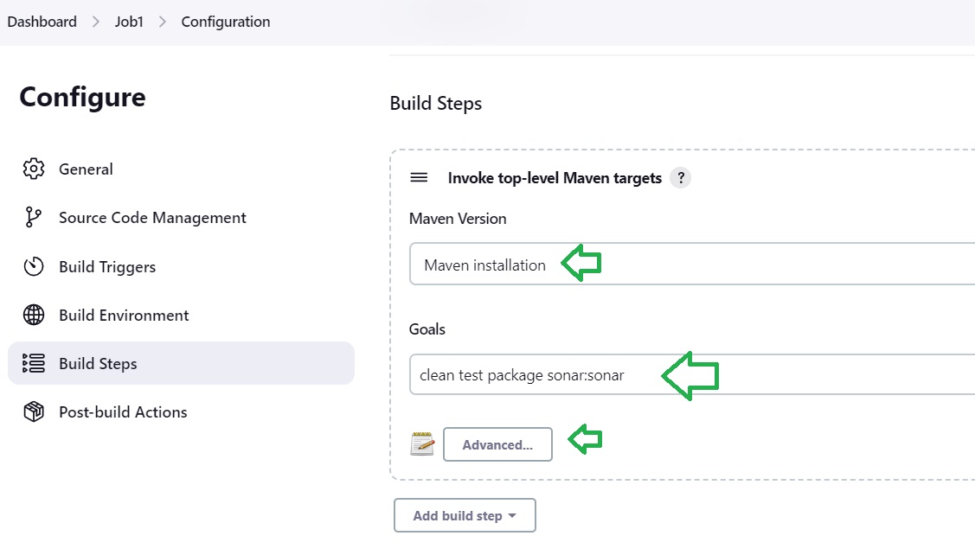Click Configuration breadcrumb
This screenshot has height=555, width=975.
226,22
